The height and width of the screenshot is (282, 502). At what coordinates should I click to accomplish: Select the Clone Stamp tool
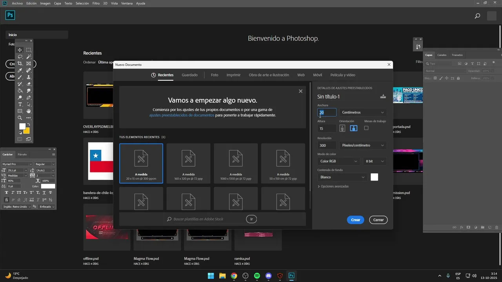pyautogui.click(x=29, y=77)
